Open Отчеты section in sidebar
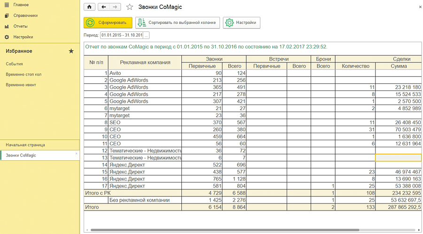Image resolution: width=423 pixels, height=234 pixels. [20, 26]
